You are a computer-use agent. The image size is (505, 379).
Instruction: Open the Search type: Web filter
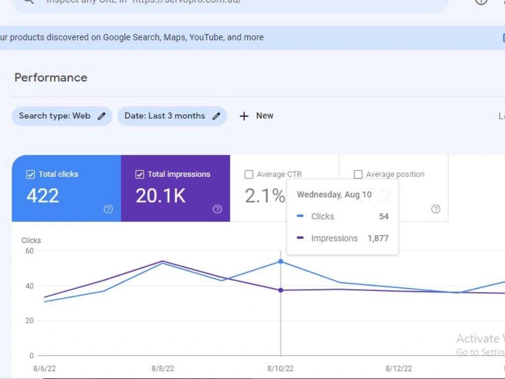(x=62, y=116)
